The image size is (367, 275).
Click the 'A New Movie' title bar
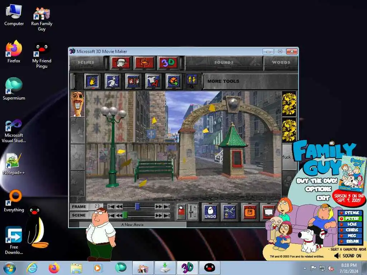133,225
